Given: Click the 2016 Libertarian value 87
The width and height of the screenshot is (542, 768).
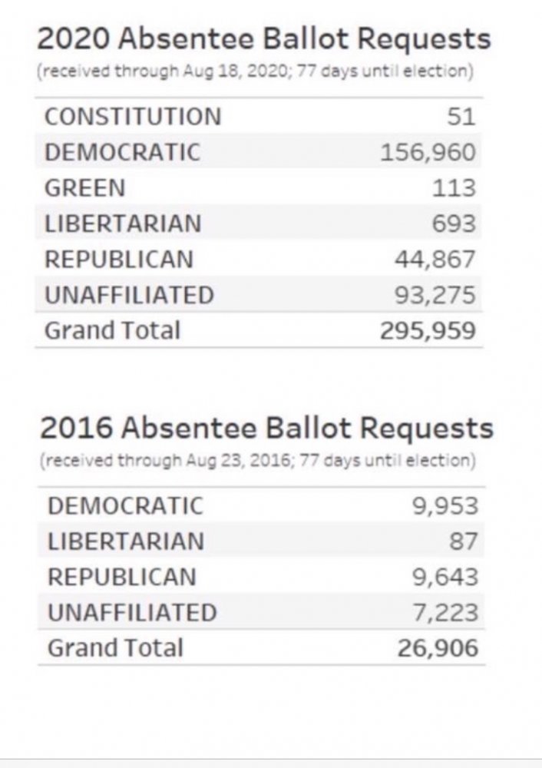Looking at the screenshot, I should pyautogui.click(x=463, y=541).
